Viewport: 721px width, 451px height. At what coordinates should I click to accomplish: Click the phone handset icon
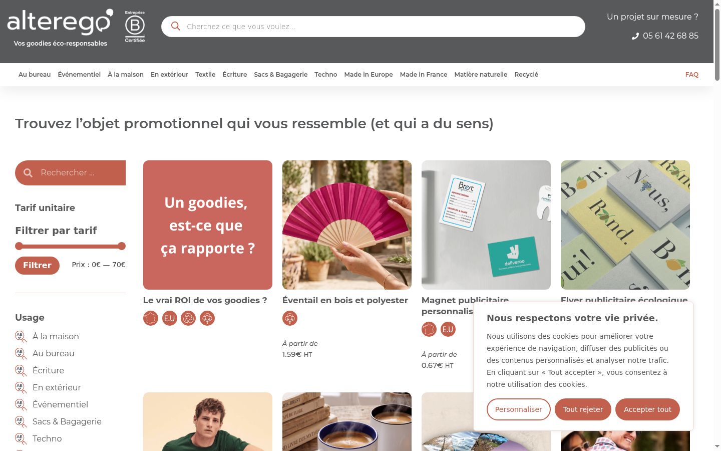(635, 36)
